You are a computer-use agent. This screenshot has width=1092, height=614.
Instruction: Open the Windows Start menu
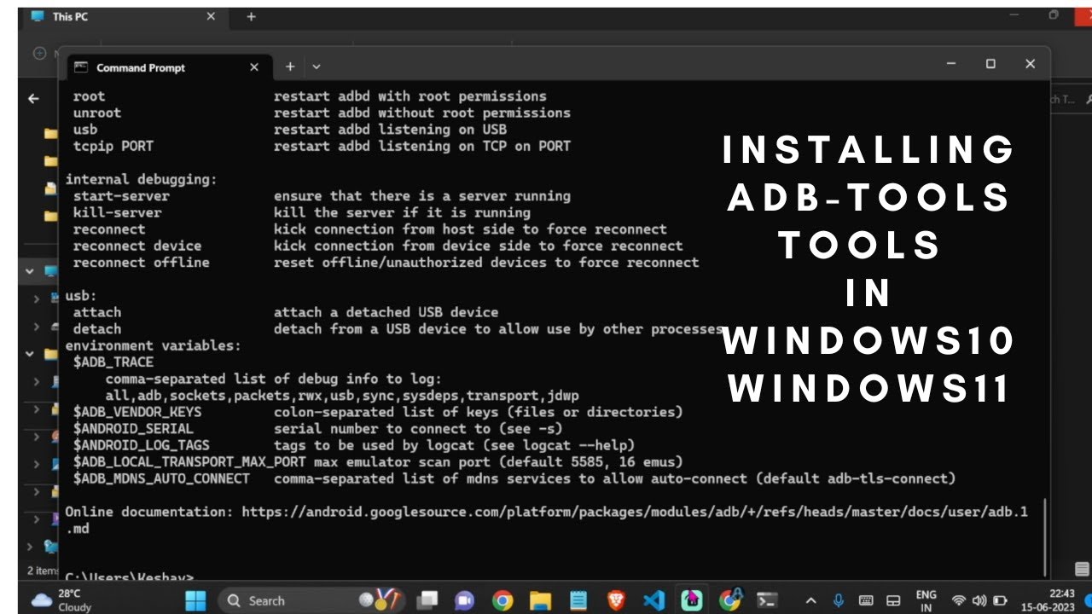(x=195, y=600)
